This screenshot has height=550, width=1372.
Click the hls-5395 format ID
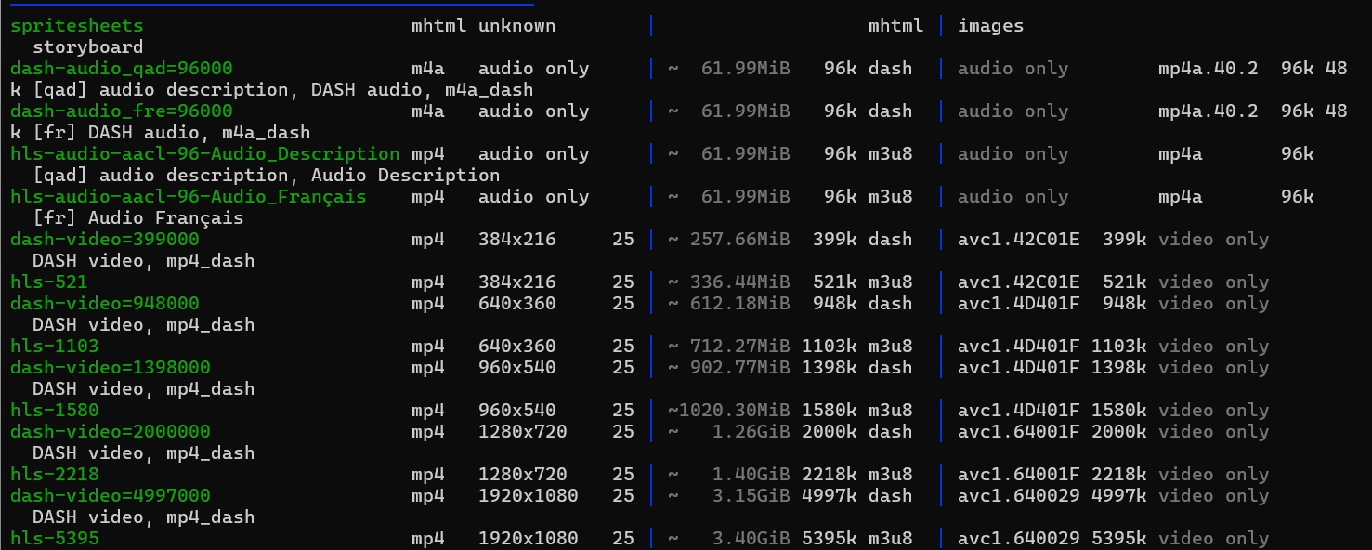[x=55, y=539]
